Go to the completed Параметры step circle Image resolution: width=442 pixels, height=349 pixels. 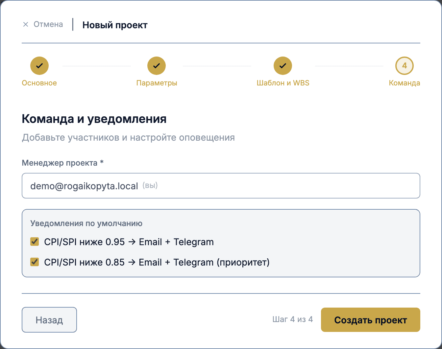point(157,65)
